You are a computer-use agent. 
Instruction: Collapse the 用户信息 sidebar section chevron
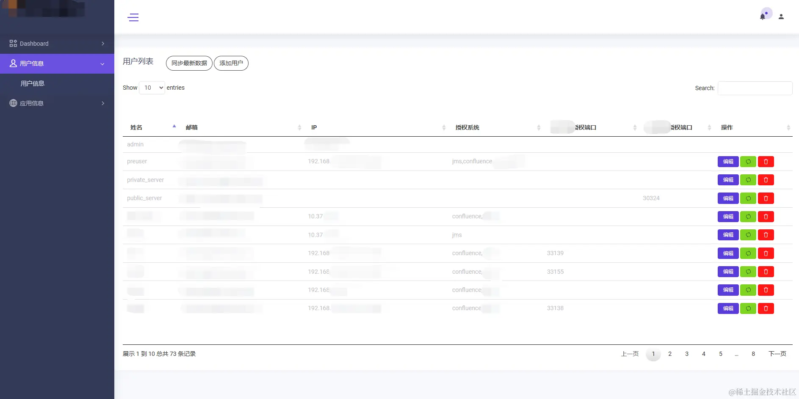click(x=102, y=64)
